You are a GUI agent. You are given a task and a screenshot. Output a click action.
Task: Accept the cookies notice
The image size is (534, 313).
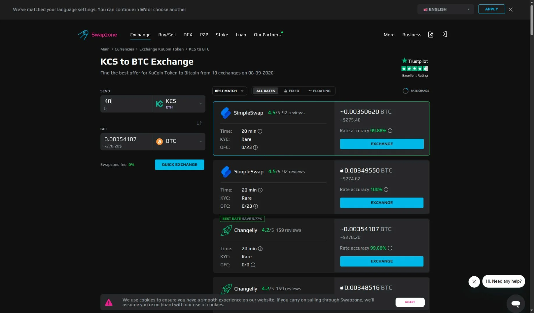410,302
